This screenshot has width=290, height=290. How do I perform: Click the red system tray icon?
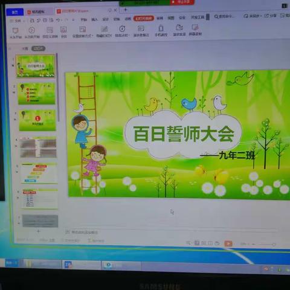(x=266, y=268)
